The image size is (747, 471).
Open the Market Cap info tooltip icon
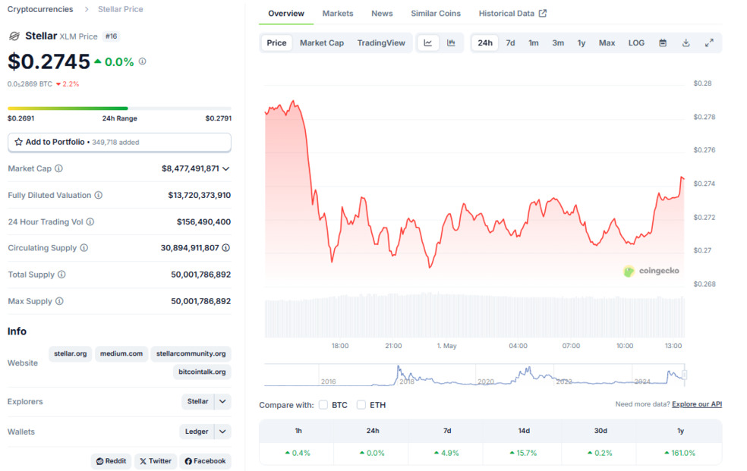[58, 168]
